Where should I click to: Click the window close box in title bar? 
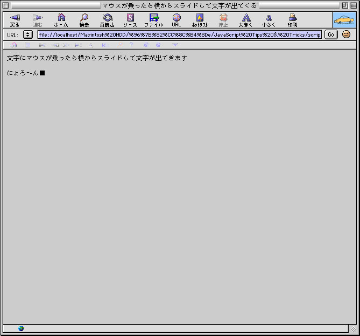(6, 5)
